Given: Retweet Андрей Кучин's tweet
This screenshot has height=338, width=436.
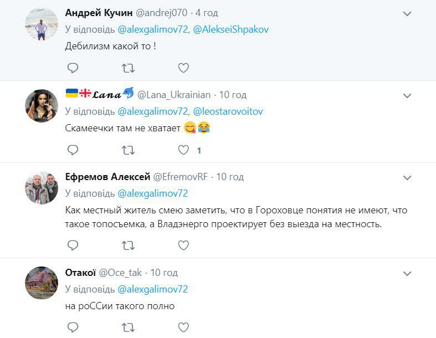Looking at the screenshot, I should [128, 68].
